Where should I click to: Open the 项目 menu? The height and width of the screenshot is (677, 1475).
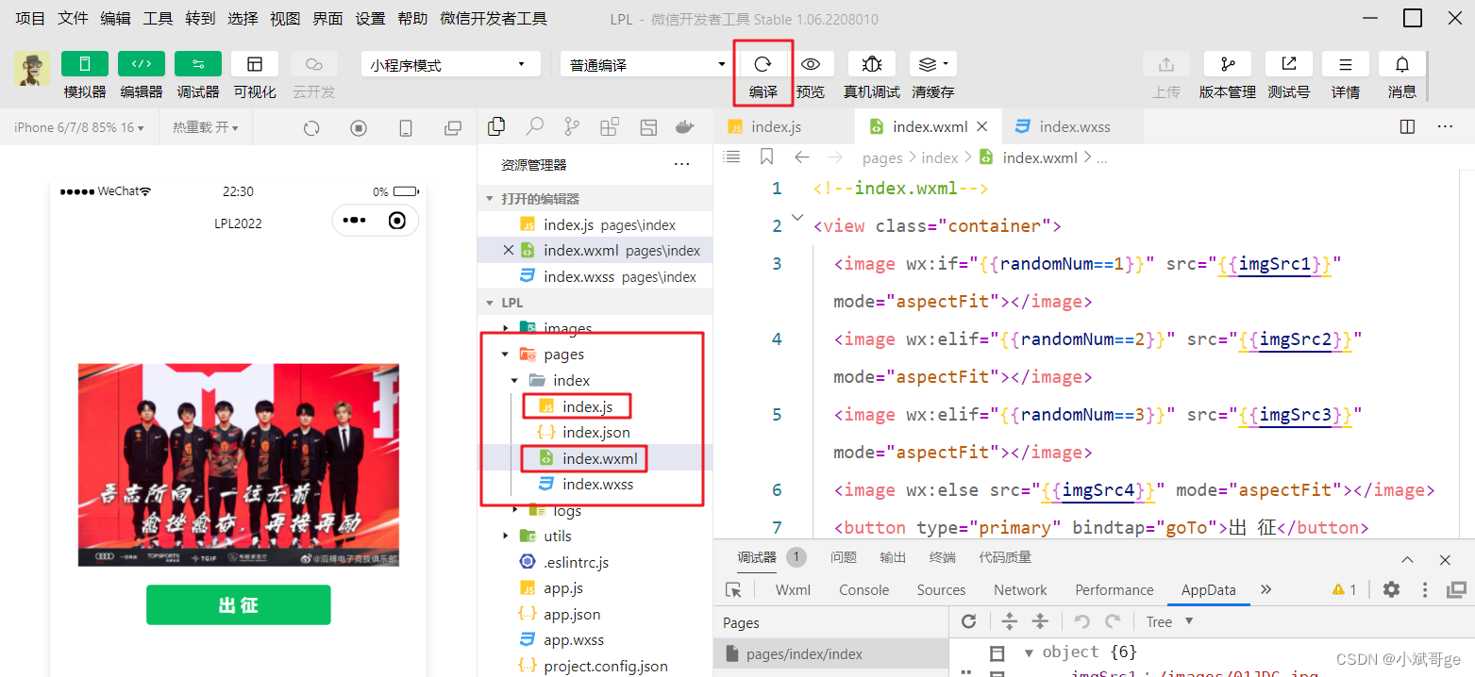[x=30, y=18]
